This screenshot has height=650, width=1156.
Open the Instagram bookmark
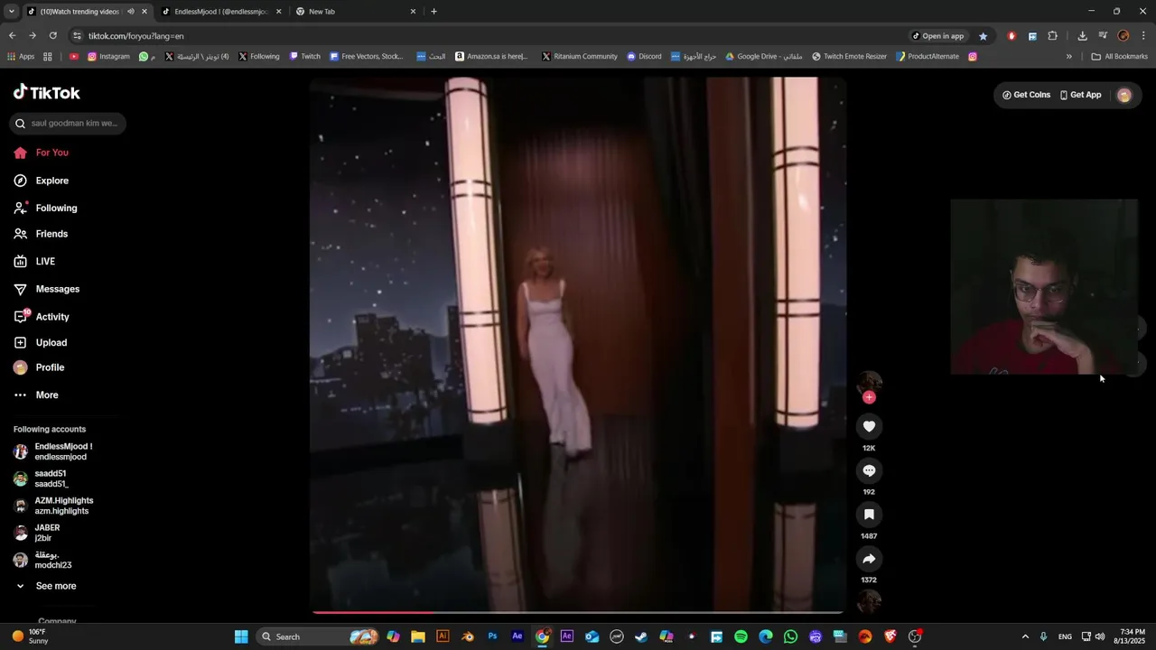pyautogui.click(x=108, y=56)
